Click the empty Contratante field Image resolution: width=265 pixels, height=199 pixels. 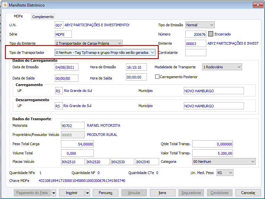coord(196,53)
